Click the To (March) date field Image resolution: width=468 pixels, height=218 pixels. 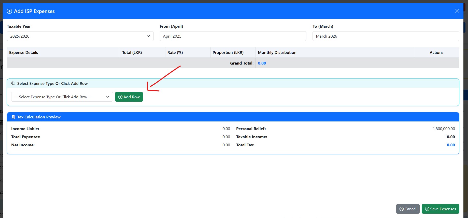(386, 36)
